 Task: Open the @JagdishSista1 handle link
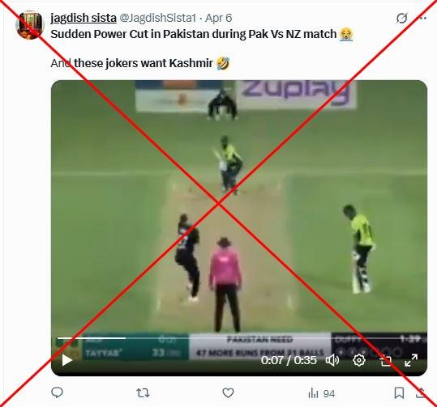[x=158, y=19]
